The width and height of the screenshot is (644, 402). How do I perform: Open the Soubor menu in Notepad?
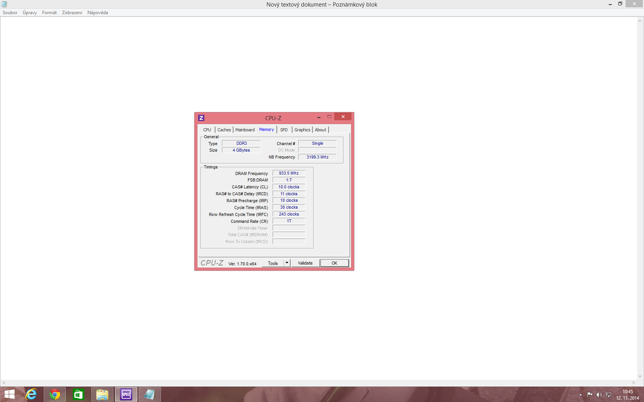[10, 13]
